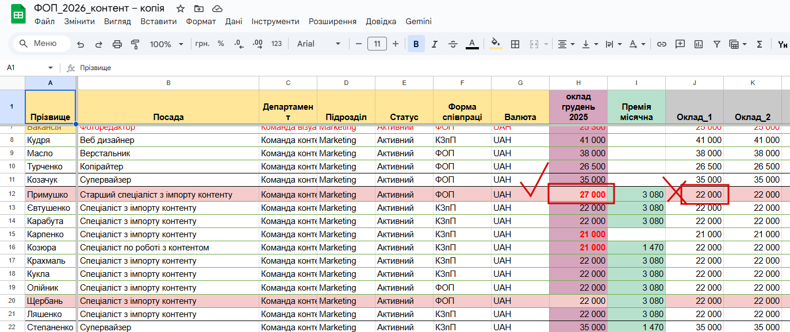
Task: Decrease decimal places
Action: click(x=239, y=44)
